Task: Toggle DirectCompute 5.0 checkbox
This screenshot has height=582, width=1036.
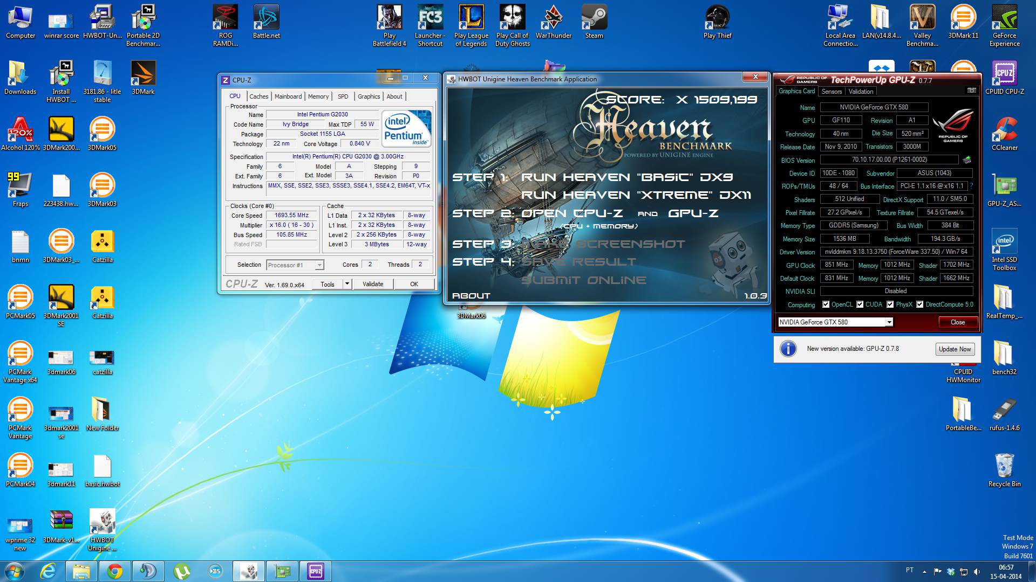Action: pos(919,304)
